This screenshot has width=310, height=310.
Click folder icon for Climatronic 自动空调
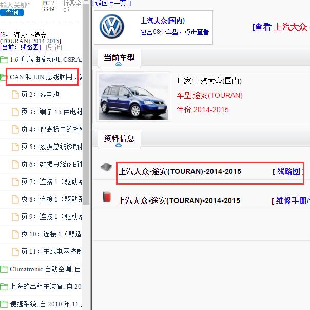tap(4, 269)
